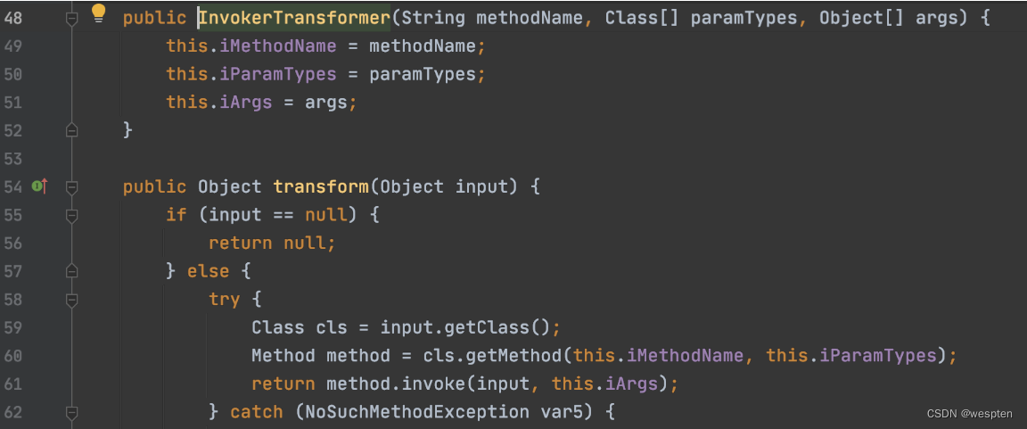
Task: Collapse the InvokerTransformer constructor fold marker
Action: coord(72,18)
